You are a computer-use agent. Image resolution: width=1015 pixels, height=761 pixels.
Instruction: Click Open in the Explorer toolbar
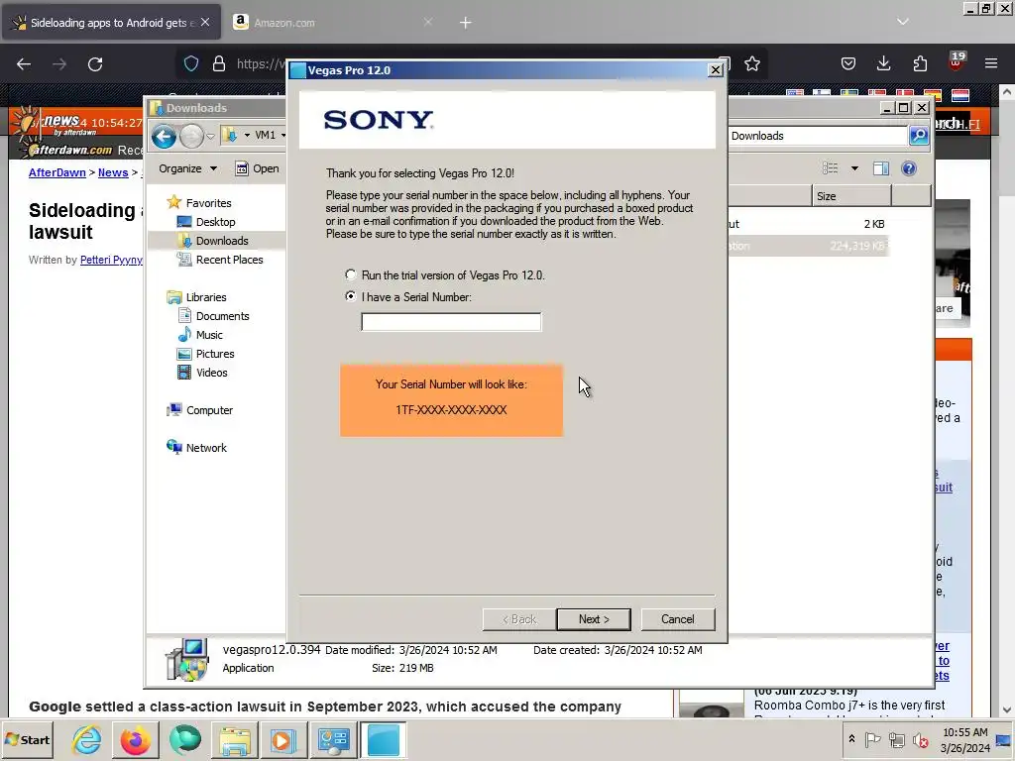click(257, 168)
